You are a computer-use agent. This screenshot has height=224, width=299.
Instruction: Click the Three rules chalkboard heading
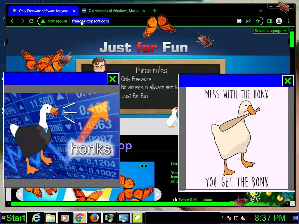click(151, 70)
